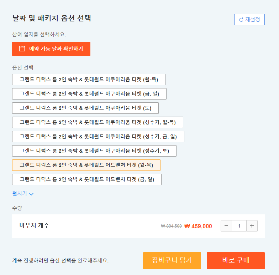
Task: Click the original price ₩ 894,500
Action: (172, 226)
